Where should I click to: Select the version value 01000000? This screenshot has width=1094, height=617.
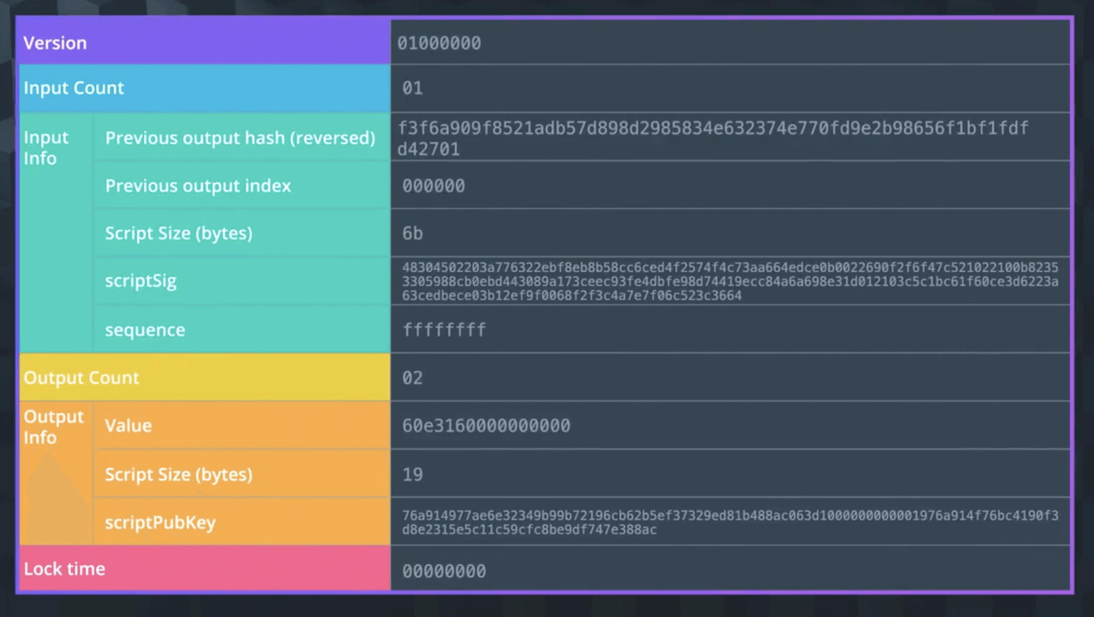click(439, 43)
